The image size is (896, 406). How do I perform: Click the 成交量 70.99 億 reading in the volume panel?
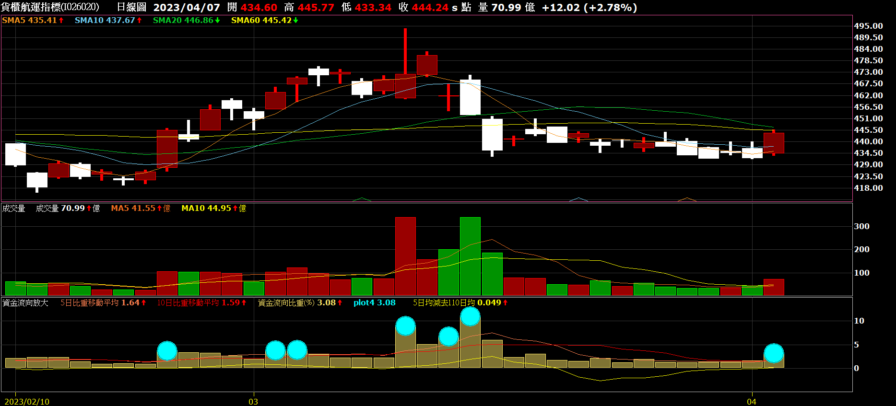click(68, 208)
